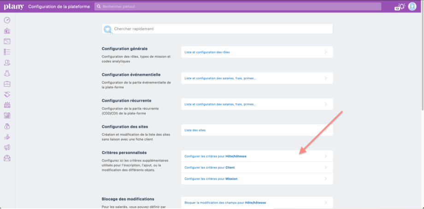Open the dashboard gauge icon in sidebar
424x209 pixels.
pos(7,20)
